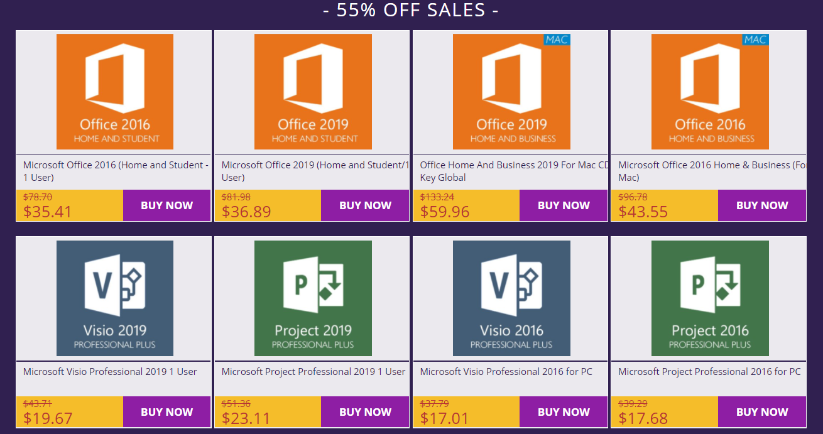823x434 pixels.
Task: Buy Office 2019 Mac for $59.96
Action: (x=564, y=205)
